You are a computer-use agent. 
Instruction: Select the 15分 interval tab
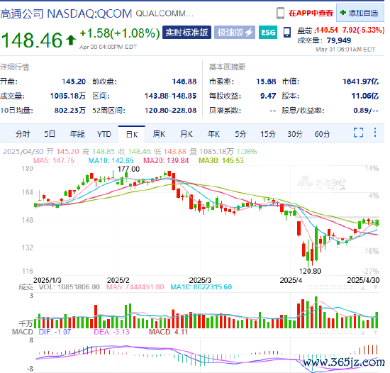click(x=268, y=134)
